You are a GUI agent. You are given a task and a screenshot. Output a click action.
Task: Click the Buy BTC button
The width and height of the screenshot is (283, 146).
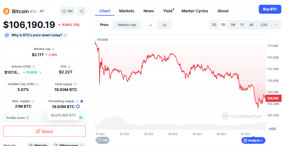point(270,9)
